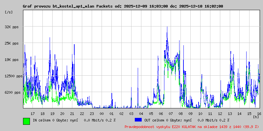Click the 'IN celkem 0 Gbyte' legend text
Screen dimensions: 263x131
coord(50,120)
